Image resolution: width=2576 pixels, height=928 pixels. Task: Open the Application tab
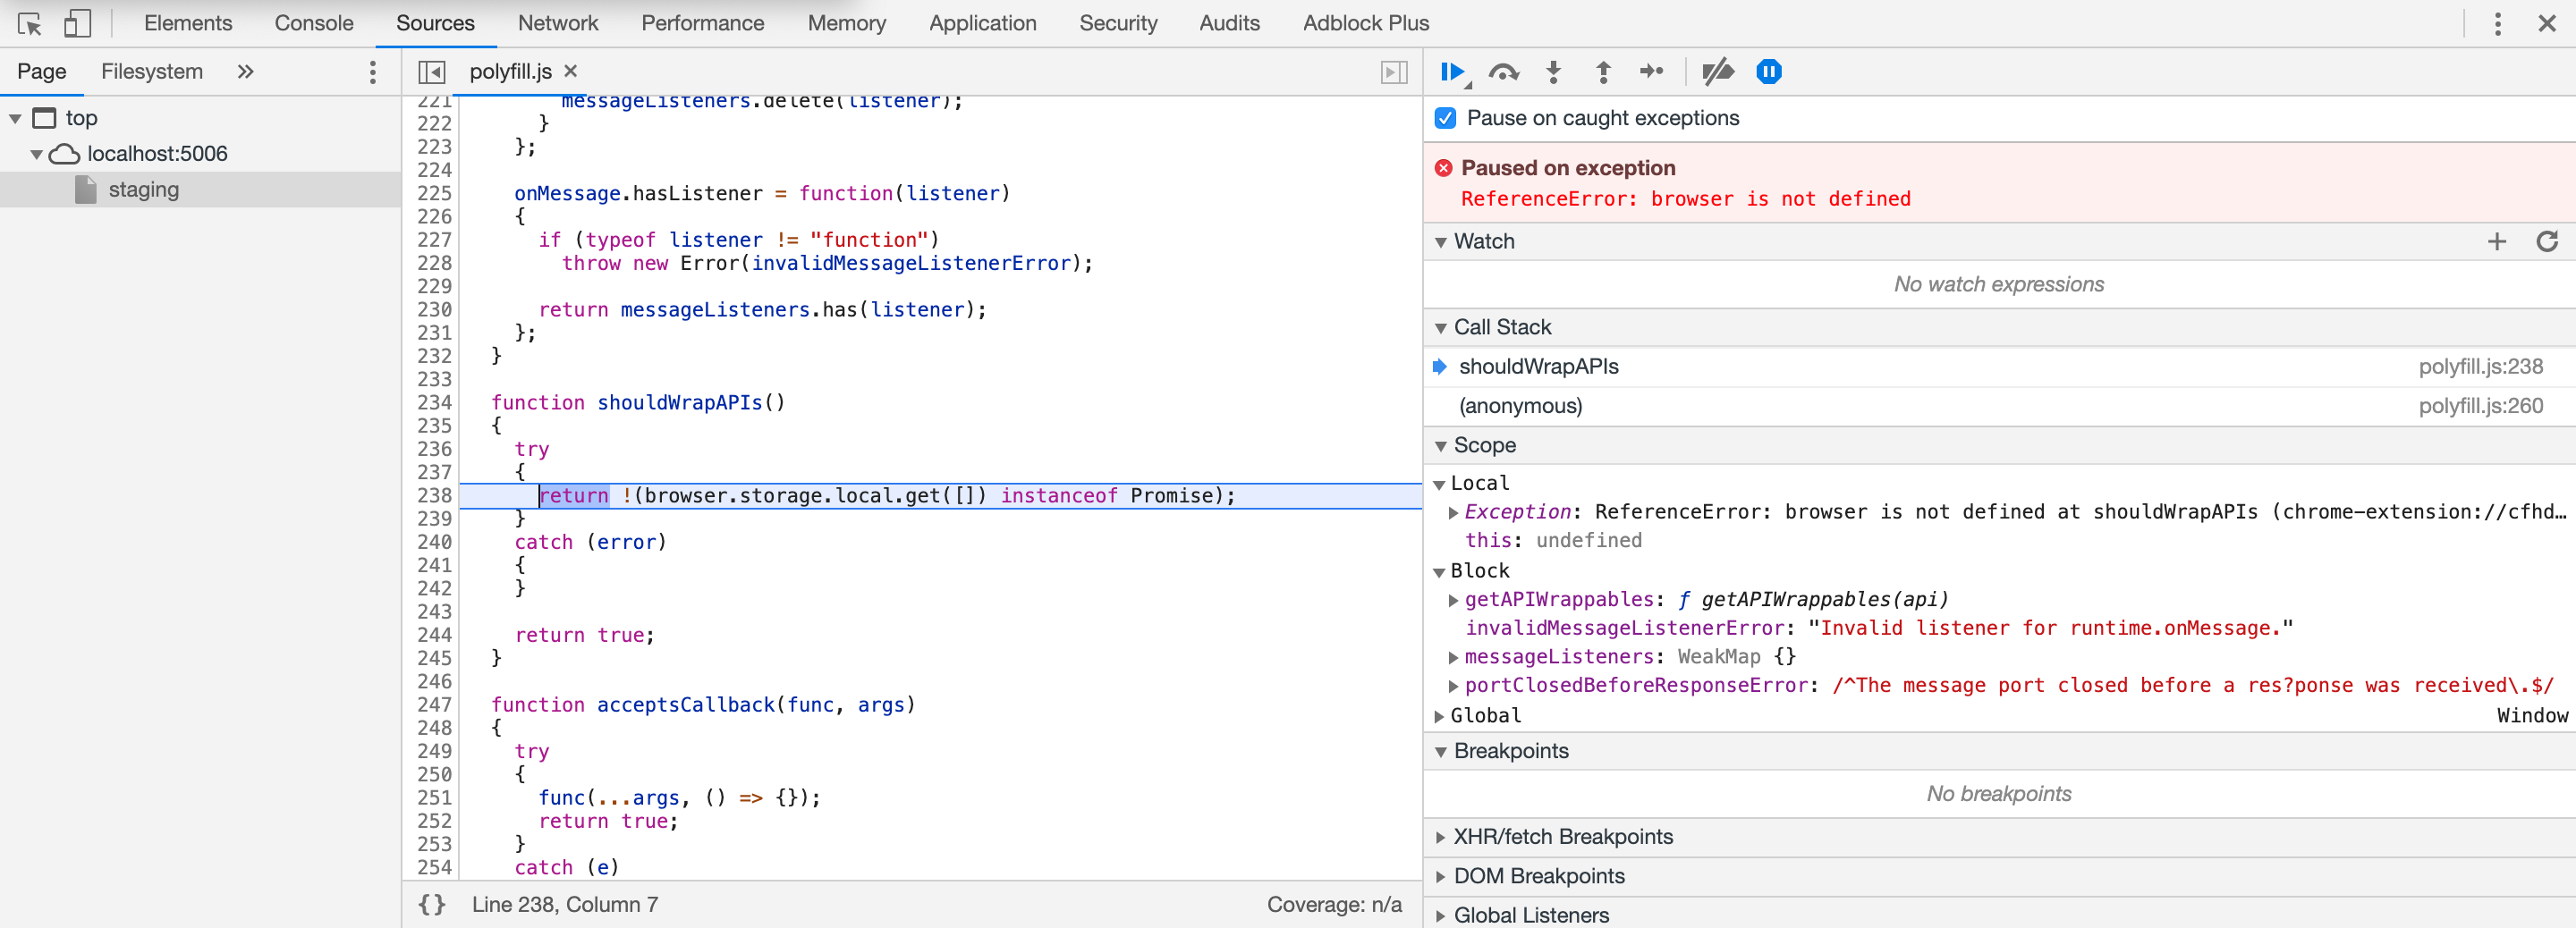982,23
